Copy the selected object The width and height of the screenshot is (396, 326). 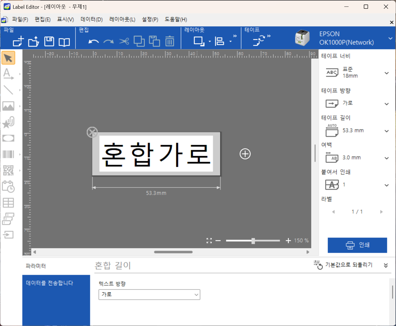tap(139, 41)
